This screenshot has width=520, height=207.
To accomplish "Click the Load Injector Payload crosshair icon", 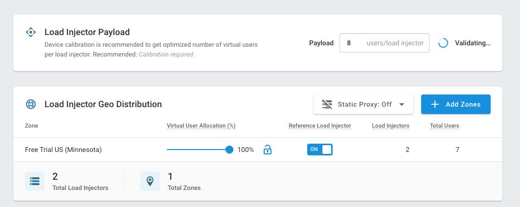I will click(31, 33).
